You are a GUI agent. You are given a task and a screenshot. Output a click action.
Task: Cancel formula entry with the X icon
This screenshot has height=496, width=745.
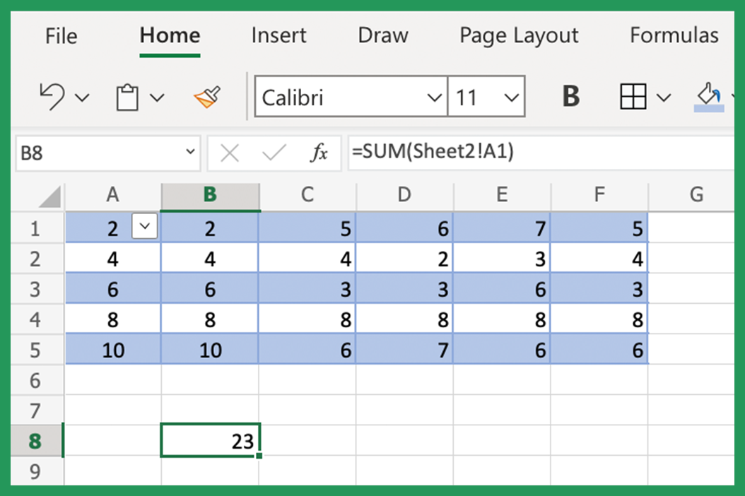pos(230,153)
